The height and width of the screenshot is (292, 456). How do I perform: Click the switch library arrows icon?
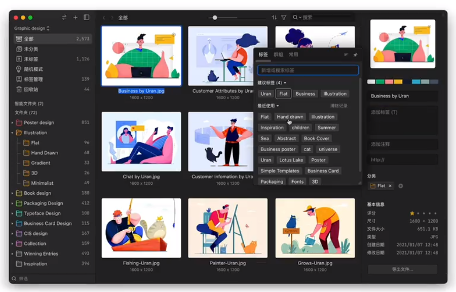coord(64,17)
